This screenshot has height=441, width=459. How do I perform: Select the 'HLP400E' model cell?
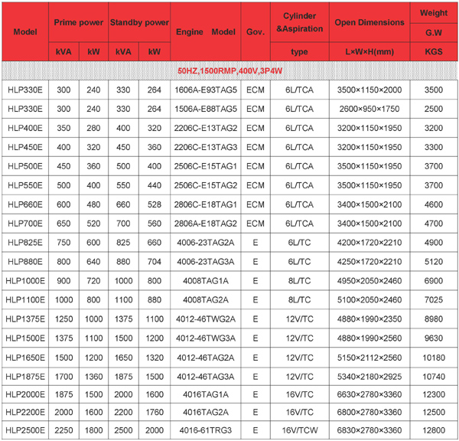(x=25, y=128)
